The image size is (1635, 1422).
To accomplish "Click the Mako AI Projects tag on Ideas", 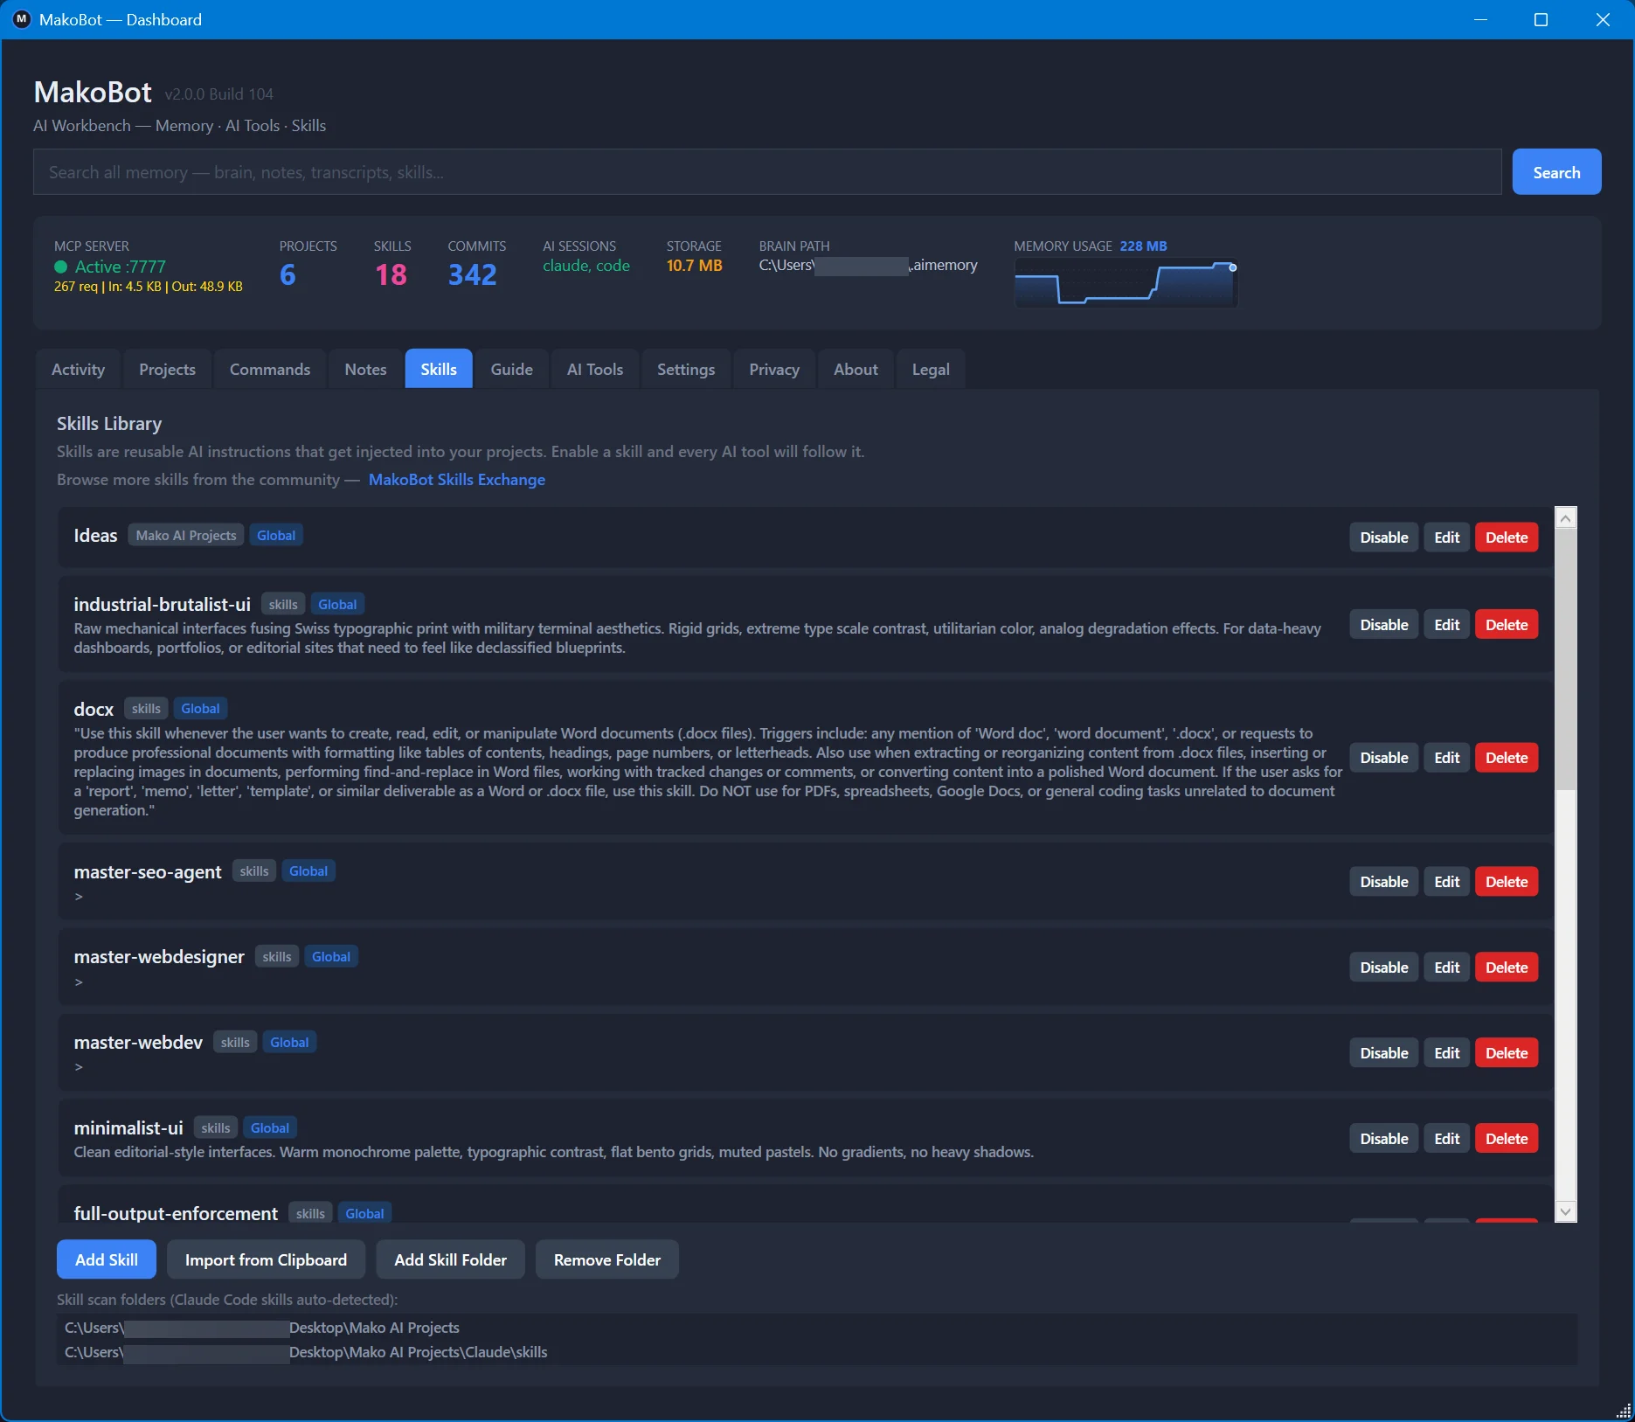I will pos(186,535).
